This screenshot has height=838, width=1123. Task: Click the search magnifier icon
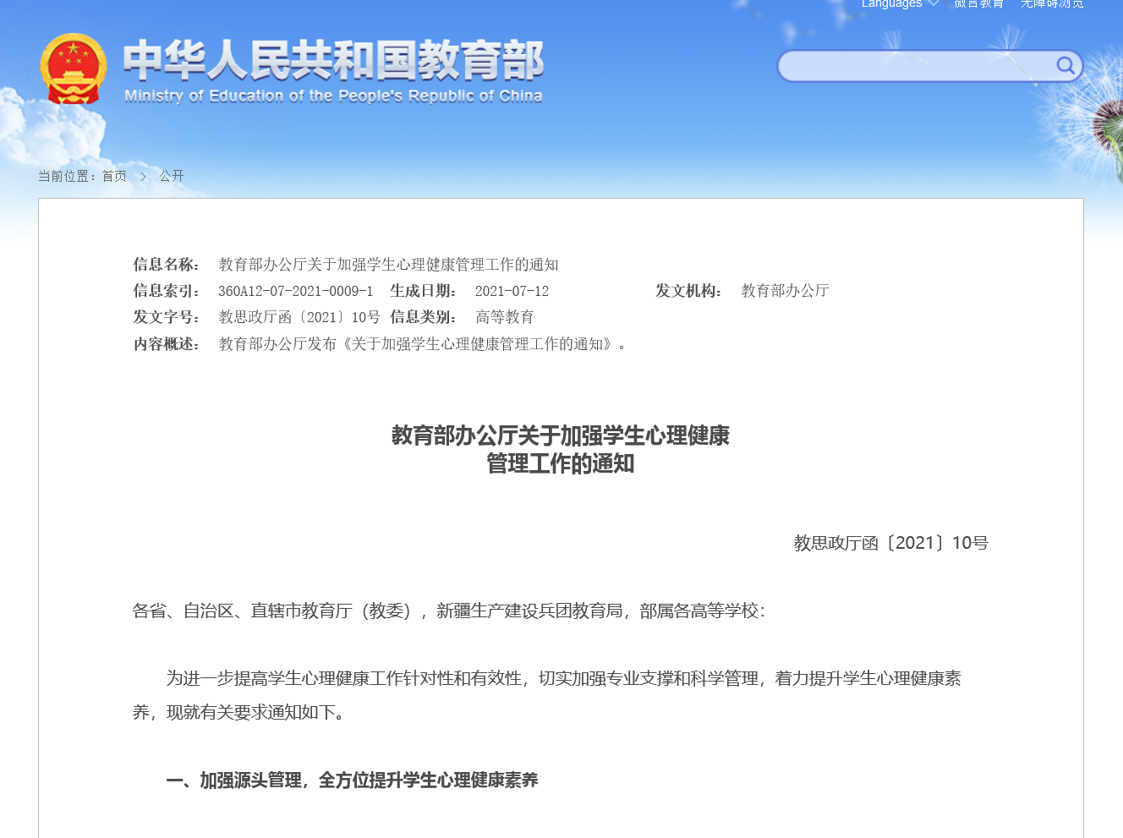[1065, 66]
